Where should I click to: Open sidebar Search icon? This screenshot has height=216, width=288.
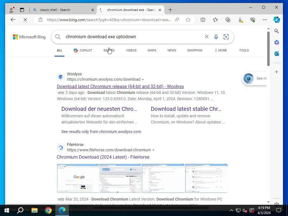277,31
